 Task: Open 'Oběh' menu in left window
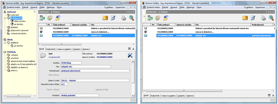coord(42,7)
